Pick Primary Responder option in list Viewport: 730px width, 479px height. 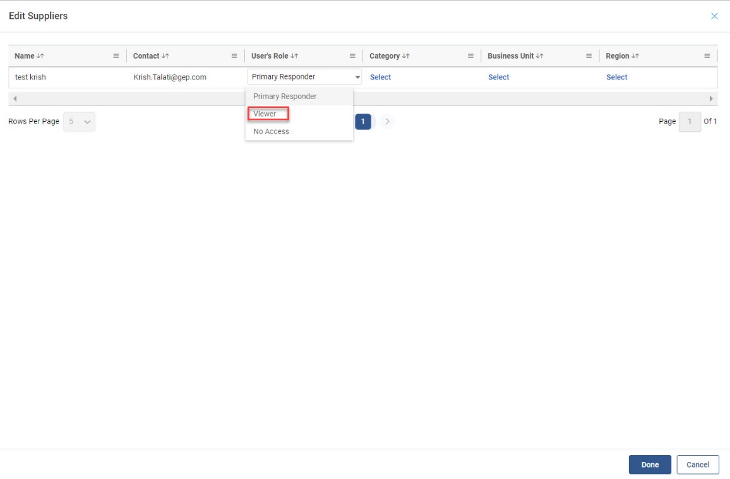coord(285,97)
